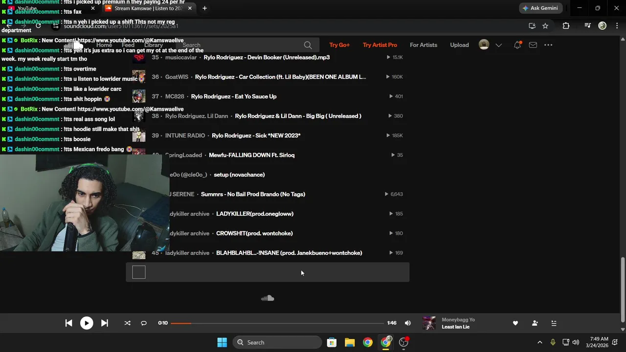
Task: Open Least Ian Lie track title link
Action: point(455,327)
